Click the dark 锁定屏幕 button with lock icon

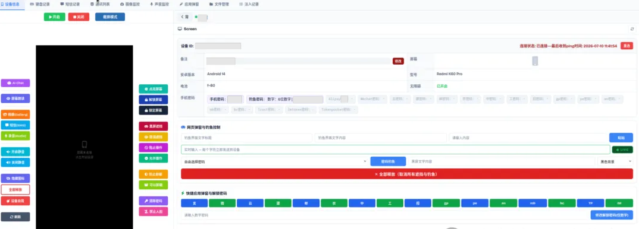pos(154,110)
